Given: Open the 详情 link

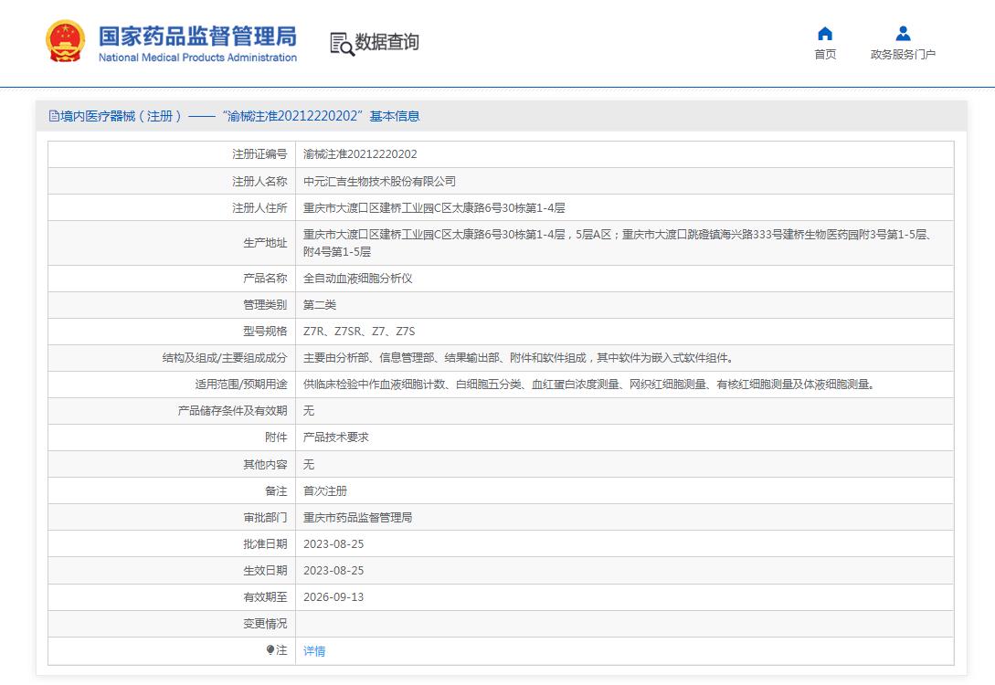Looking at the screenshot, I should click(314, 650).
